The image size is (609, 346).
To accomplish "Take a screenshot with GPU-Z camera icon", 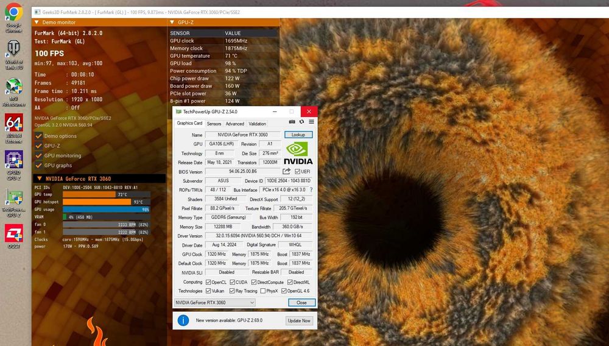I will tap(292, 122).
